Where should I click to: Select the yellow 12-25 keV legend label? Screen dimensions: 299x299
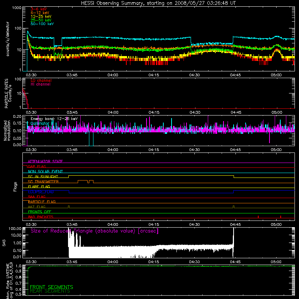click(x=41, y=16)
